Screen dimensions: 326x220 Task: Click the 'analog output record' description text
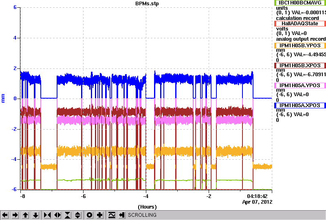tap(301, 39)
